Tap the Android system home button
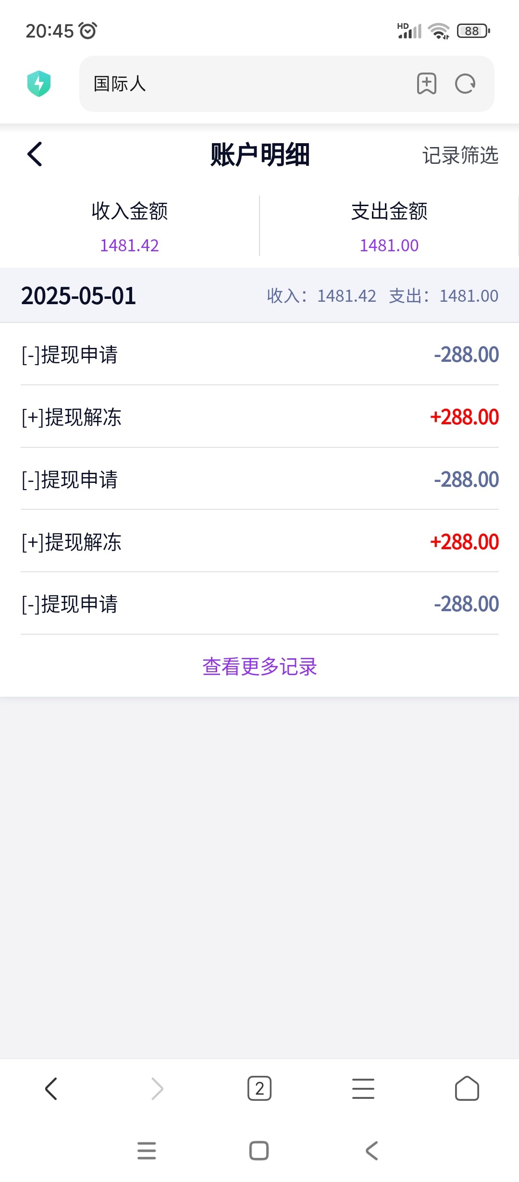The image size is (519, 1182). (259, 1151)
